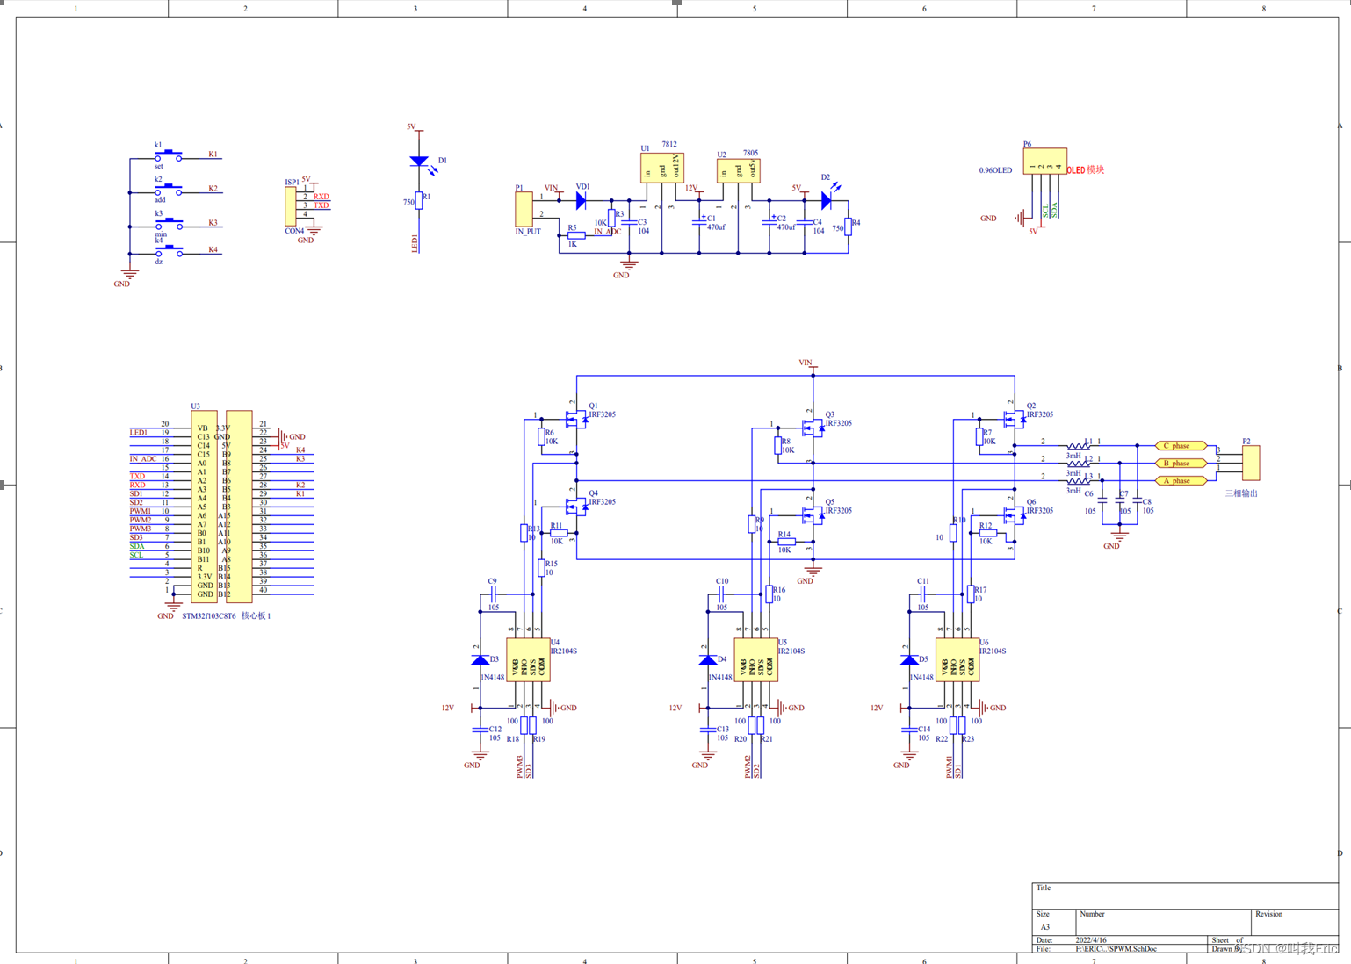
Task: Click the A_phase port label
Action: 1181,480
